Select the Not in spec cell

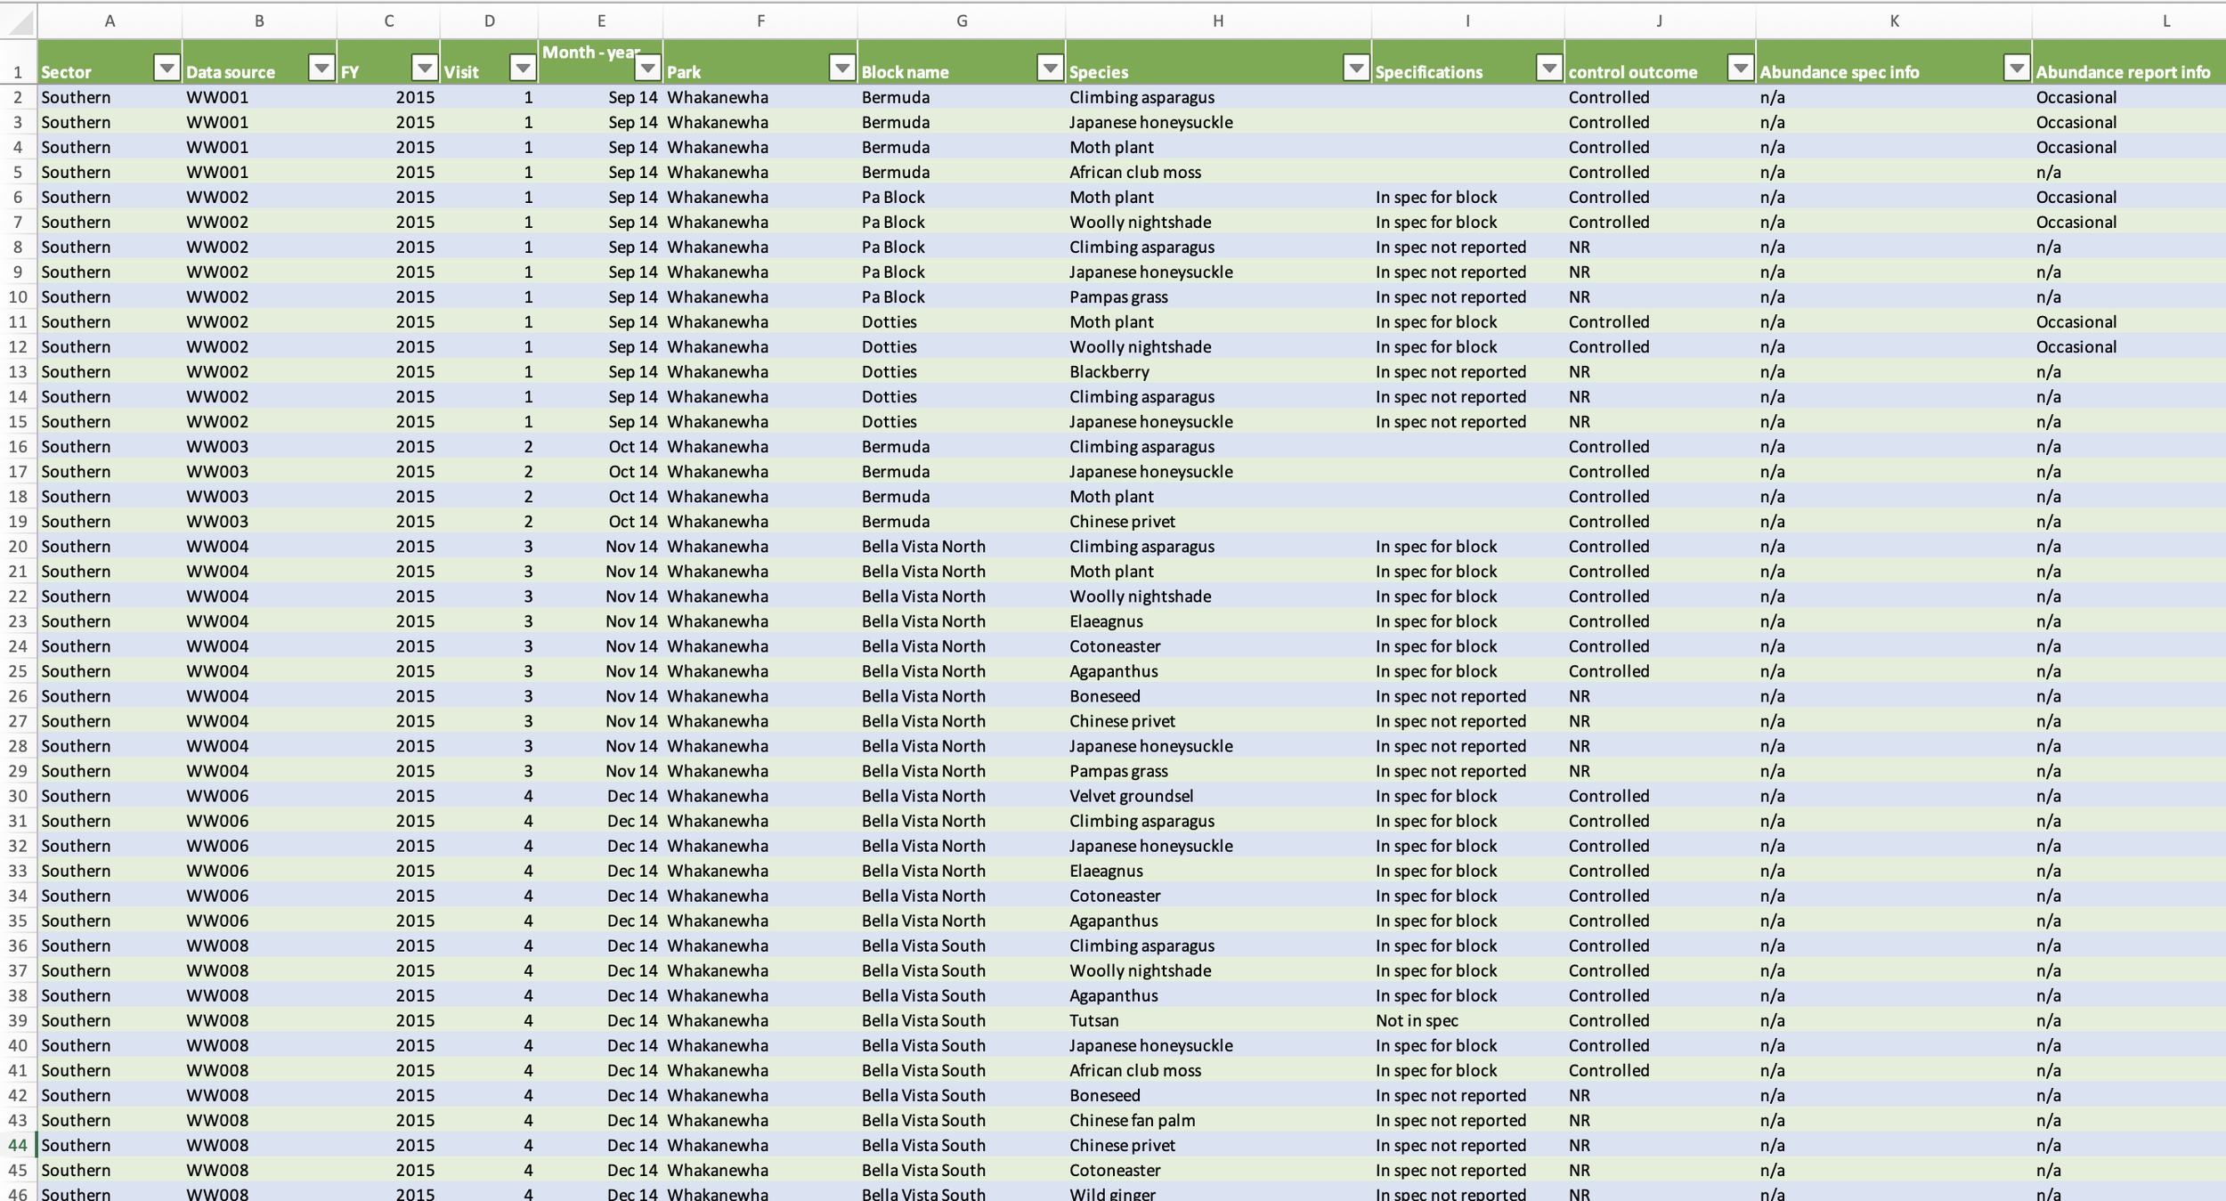[x=1417, y=1020]
